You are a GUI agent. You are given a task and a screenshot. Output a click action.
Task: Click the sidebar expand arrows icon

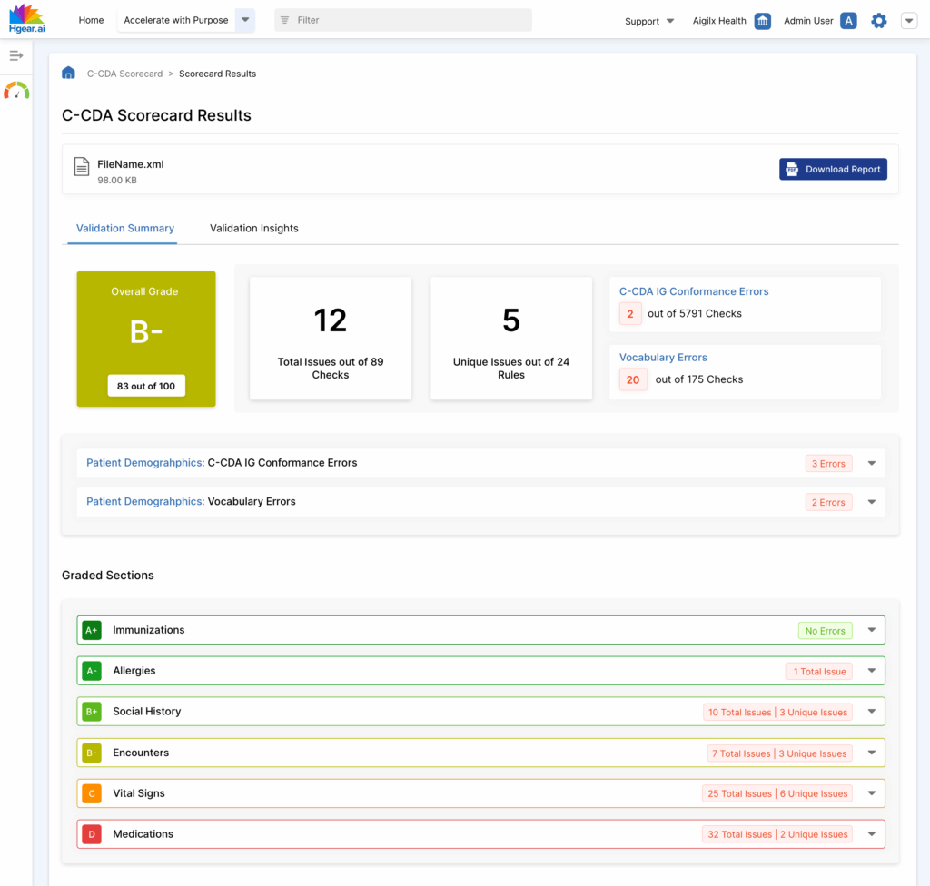[x=16, y=55]
